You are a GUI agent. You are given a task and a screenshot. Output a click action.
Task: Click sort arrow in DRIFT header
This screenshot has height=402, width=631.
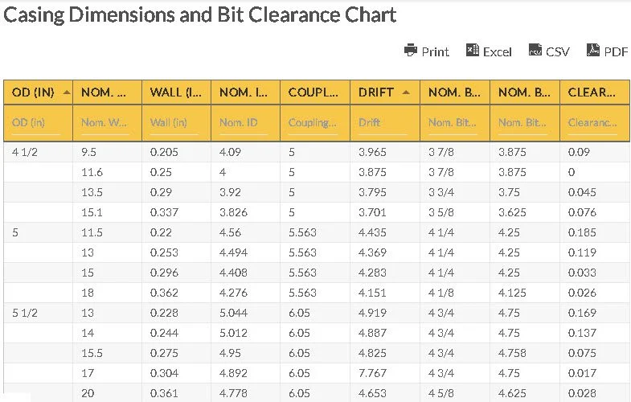click(406, 92)
